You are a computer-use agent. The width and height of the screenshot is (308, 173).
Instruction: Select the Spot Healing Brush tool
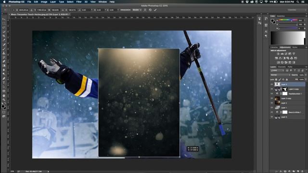pyautogui.click(x=4, y=45)
